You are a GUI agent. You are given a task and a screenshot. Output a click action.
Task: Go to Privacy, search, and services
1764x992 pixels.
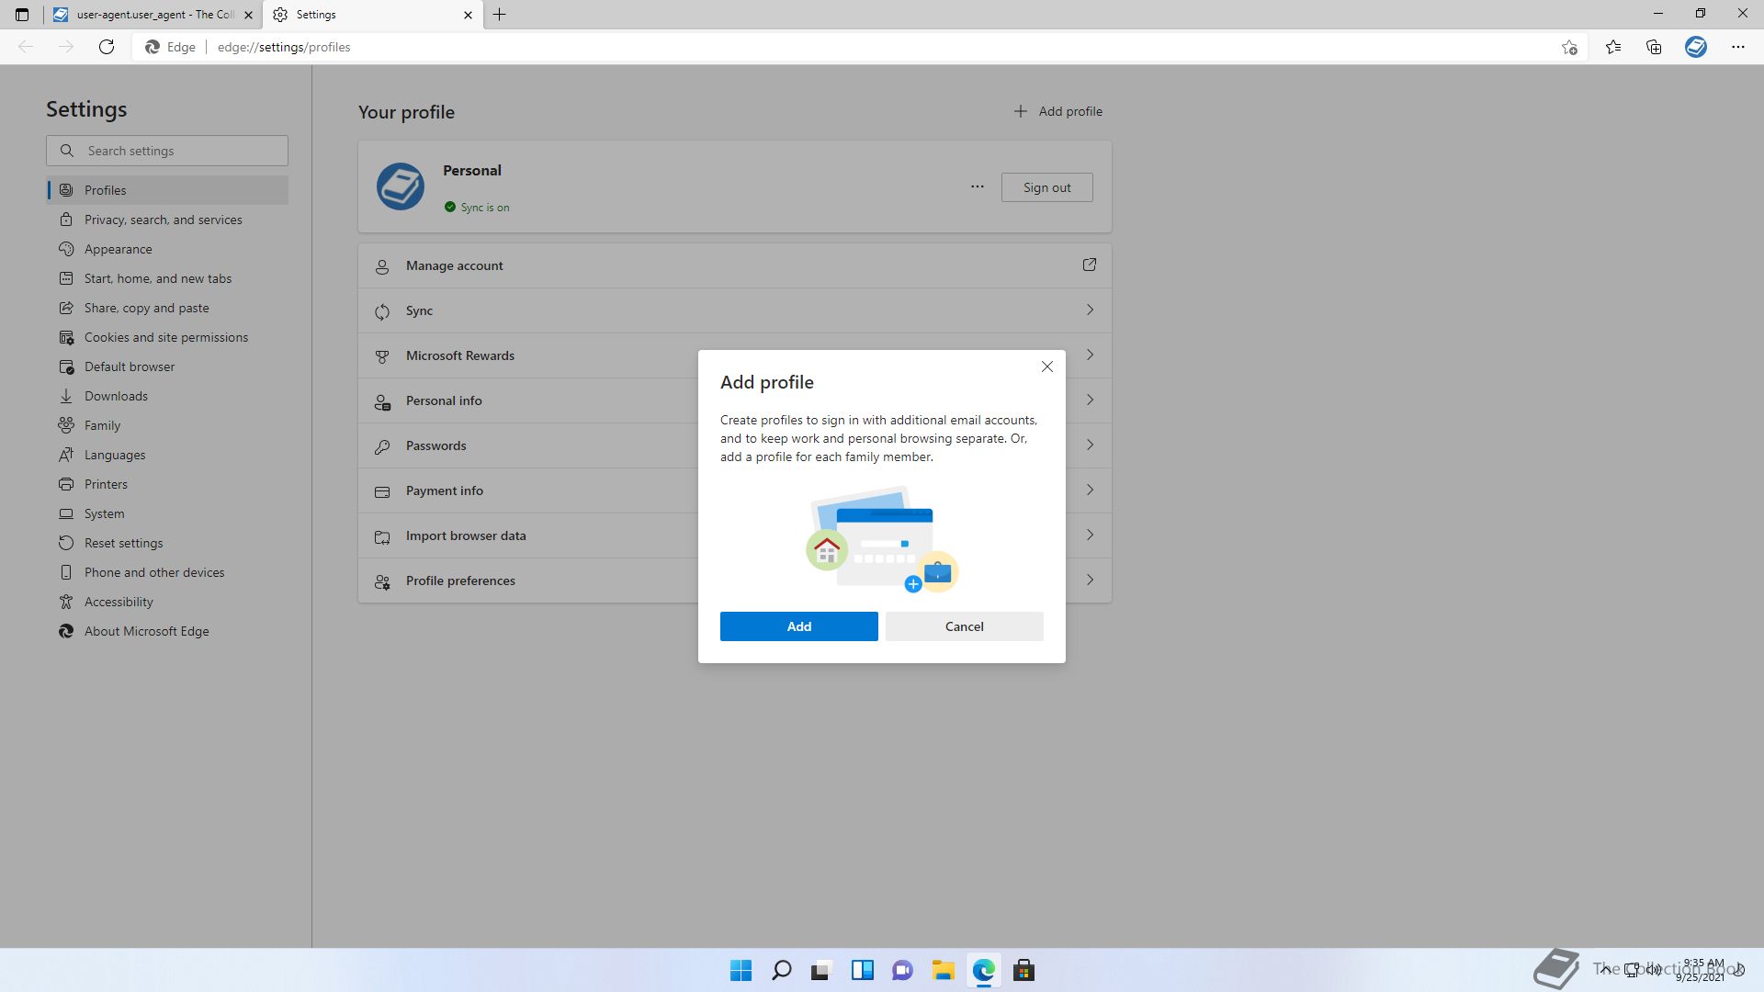point(163,220)
